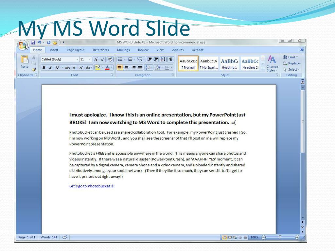The width and height of the screenshot is (335, 251).
Task: Activate the Format Painter brush
Action: [x=34, y=69]
